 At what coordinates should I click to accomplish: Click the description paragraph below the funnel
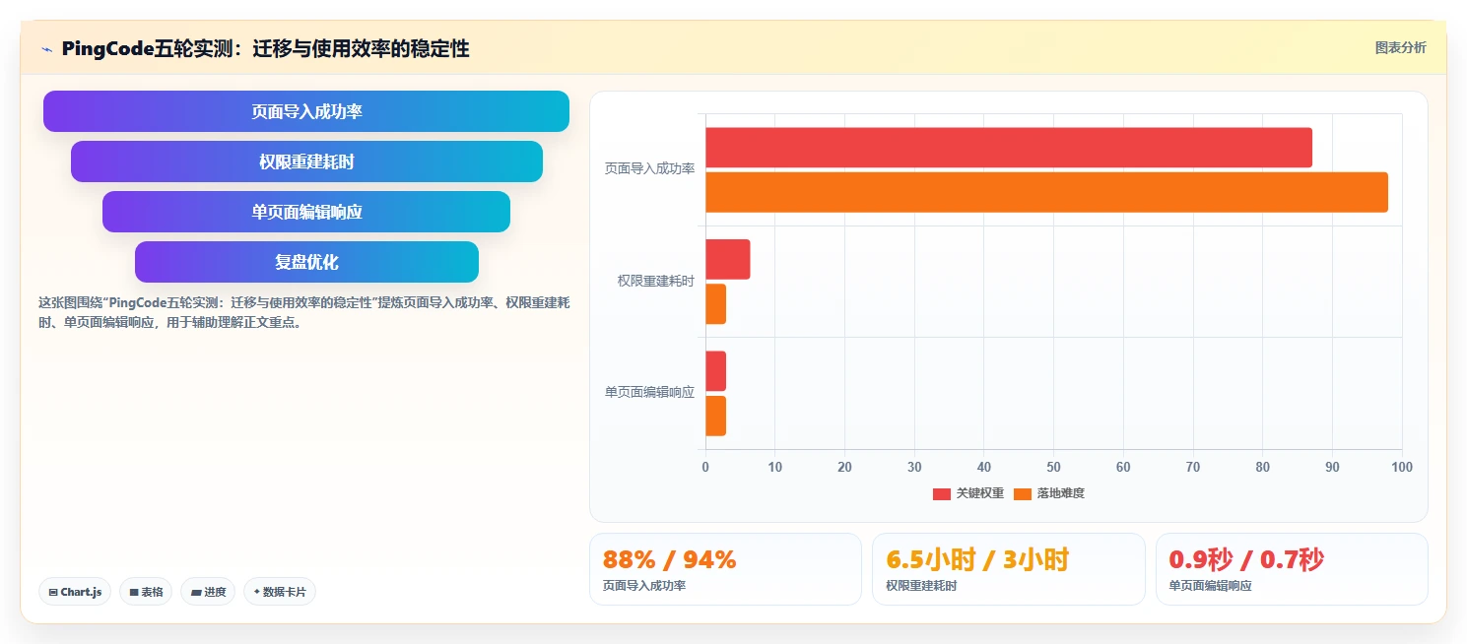click(x=303, y=312)
